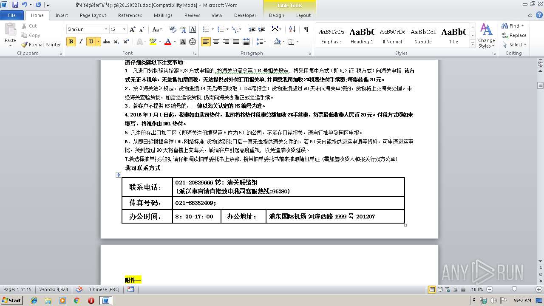Click Chinese (PRC) language indicator
This screenshot has width=544, height=306.
[105, 289]
